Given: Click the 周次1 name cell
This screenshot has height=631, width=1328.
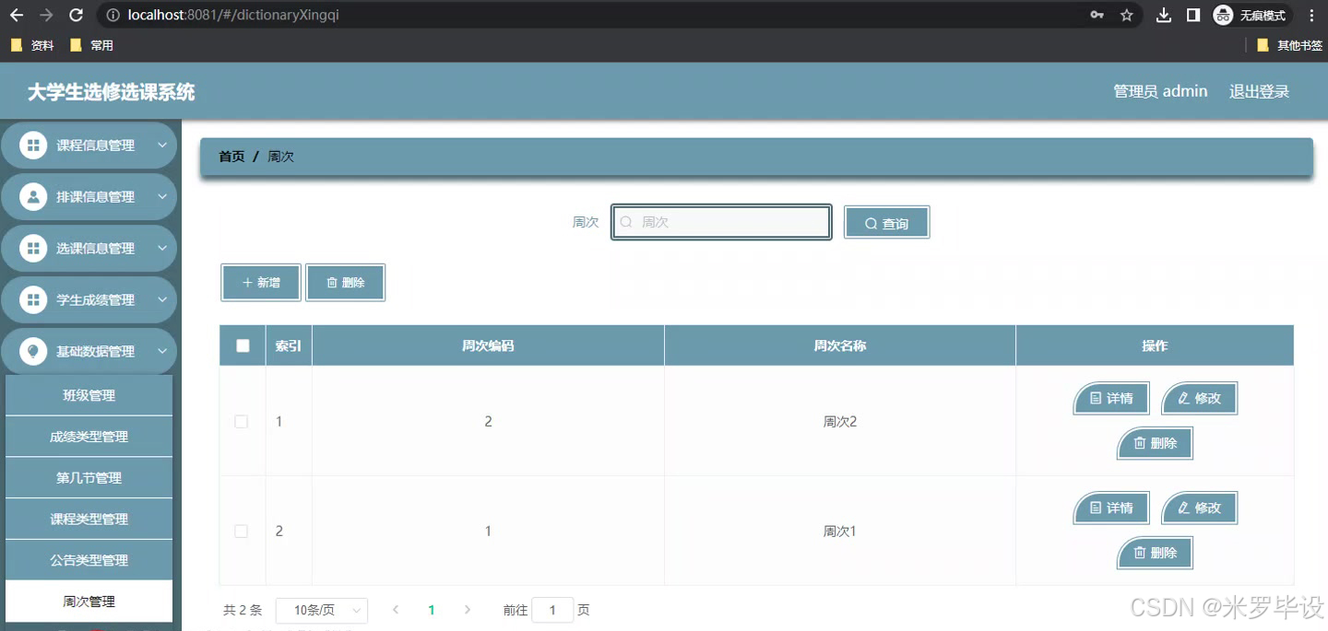Looking at the screenshot, I should pos(840,531).
